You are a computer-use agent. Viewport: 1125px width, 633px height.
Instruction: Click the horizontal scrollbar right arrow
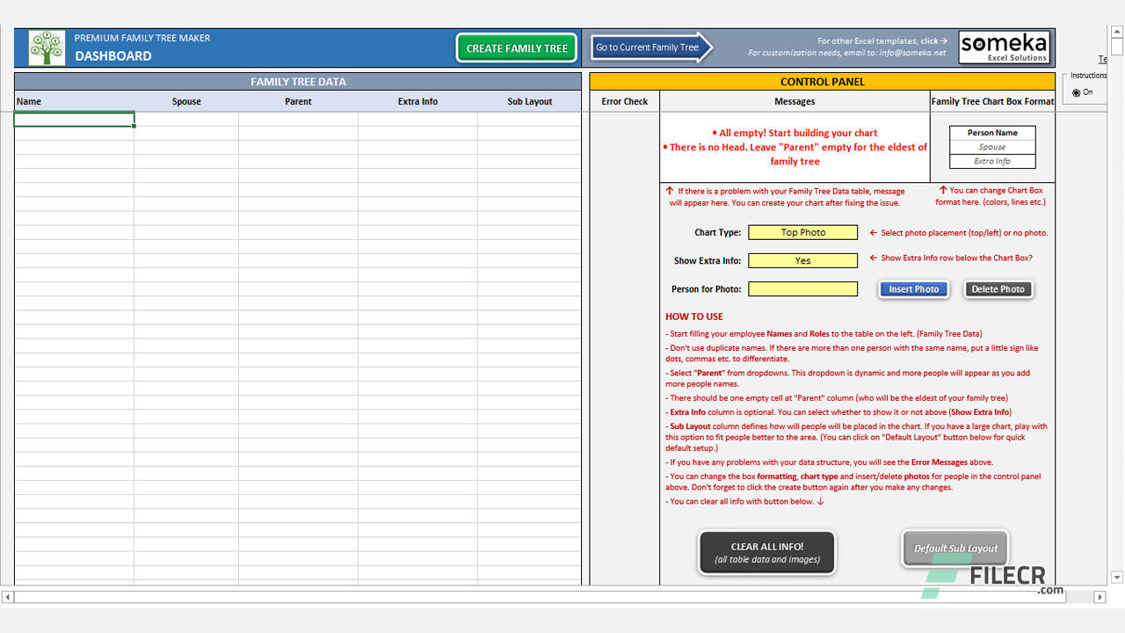pyautogui.click(x=1099, y=597)
